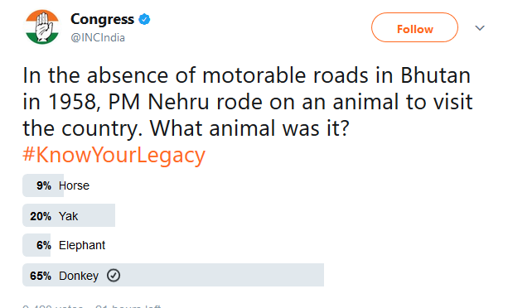Open the Congress display name link
This screenshot has width=508, height=308.
click(x=102, y=19)
